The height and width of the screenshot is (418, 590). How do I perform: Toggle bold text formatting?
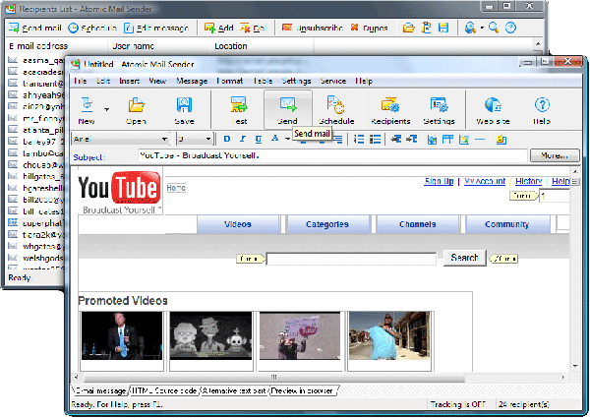pos(225,139)
